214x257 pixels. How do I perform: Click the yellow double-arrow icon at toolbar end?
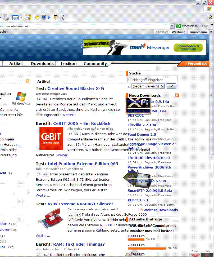(x=210, y=17)
